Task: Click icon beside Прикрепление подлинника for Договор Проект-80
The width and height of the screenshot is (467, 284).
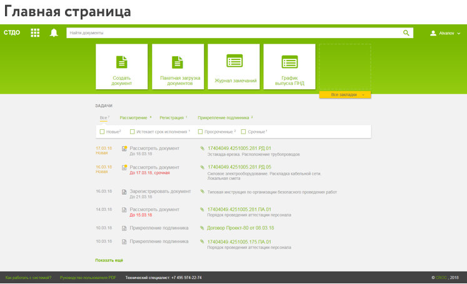Action: pyautogui.click(x=124, y=228)
